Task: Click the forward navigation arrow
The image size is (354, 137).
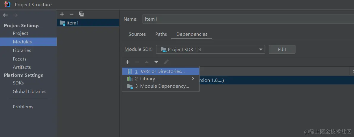Action: pos(15,15)
